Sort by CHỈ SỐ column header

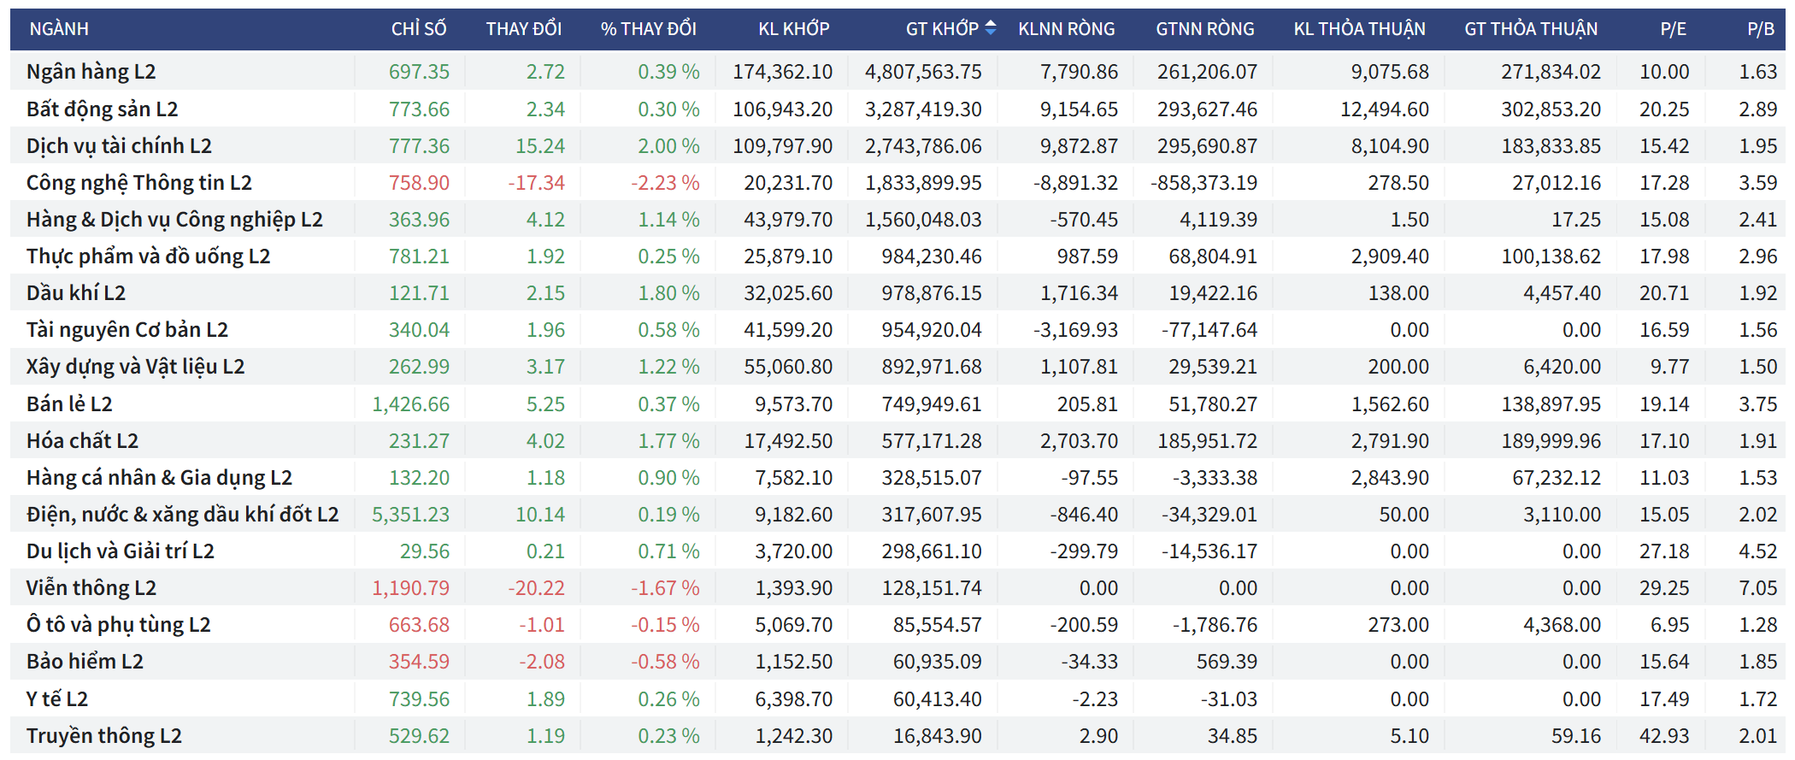click(x=419, y=29)
